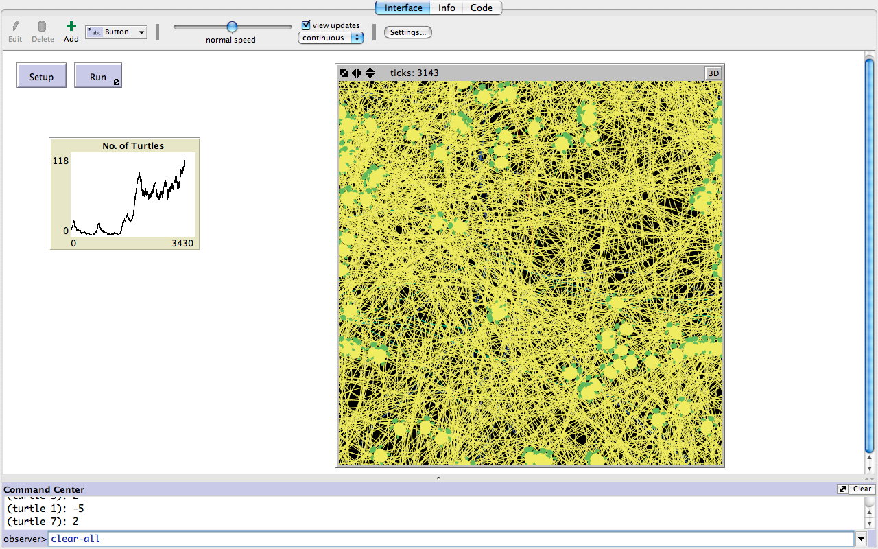This screenshot has width=878, height=549.
Task: Click the up-down arrows icon on view
Action: (370, 73)
